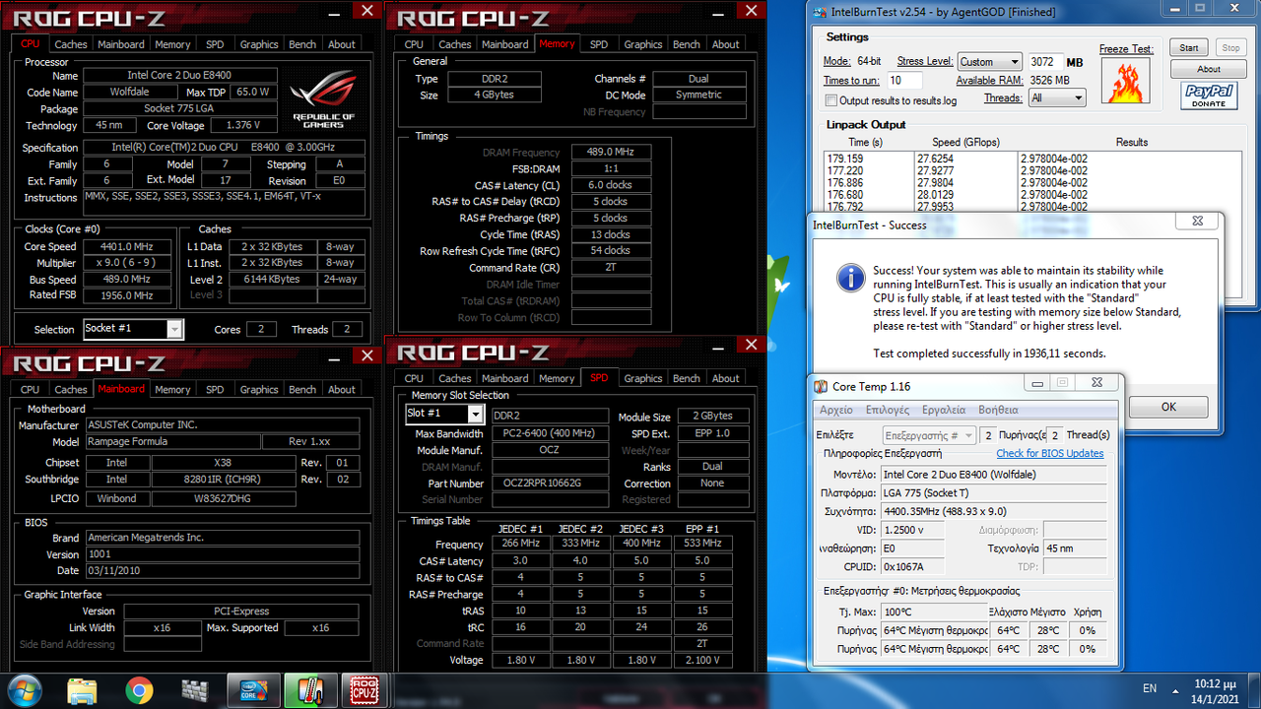Open the Core Temp Επεξεργαστής # dropdown
The height and width of the screenshot is (709, 1261).
(x=929, y=434)
